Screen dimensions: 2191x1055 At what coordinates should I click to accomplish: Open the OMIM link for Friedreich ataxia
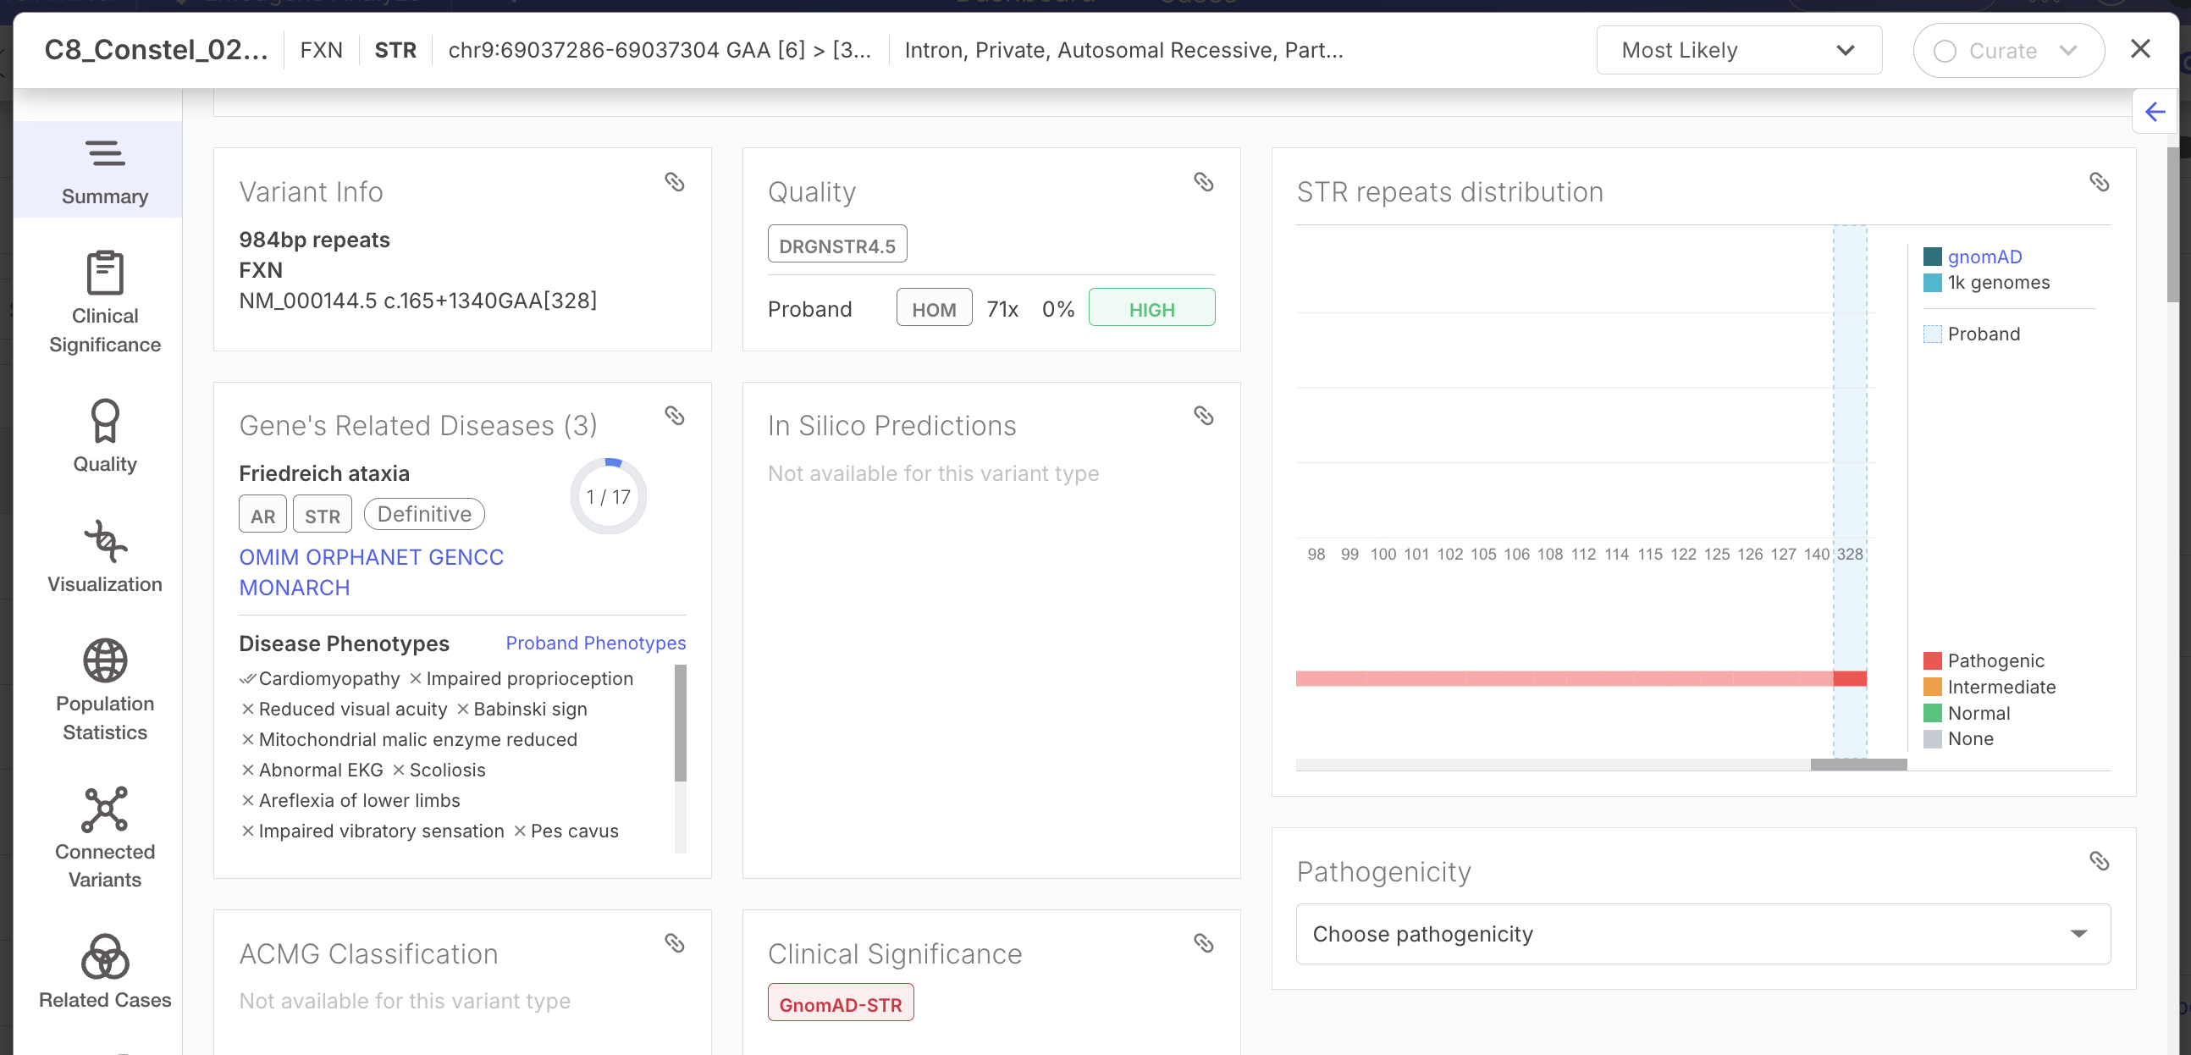click(x=268, y=557)
